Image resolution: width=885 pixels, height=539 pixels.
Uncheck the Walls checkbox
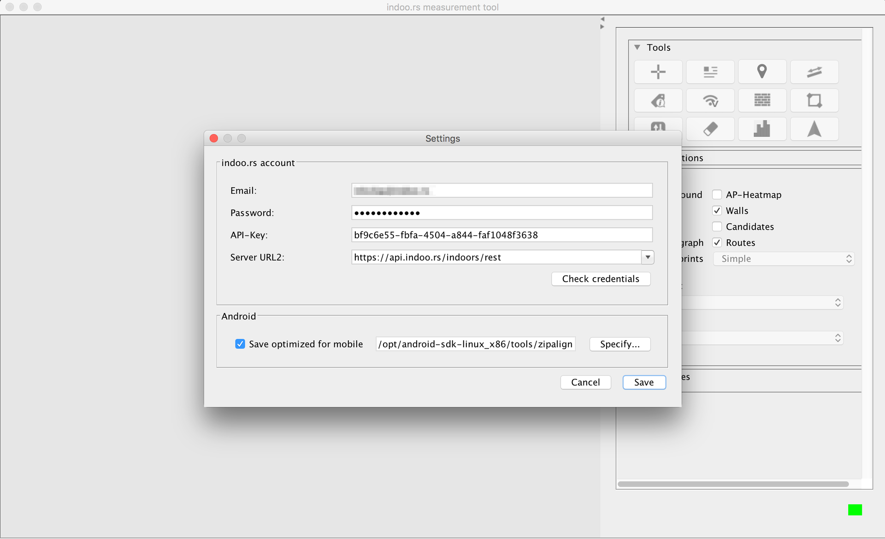point(717,211)
